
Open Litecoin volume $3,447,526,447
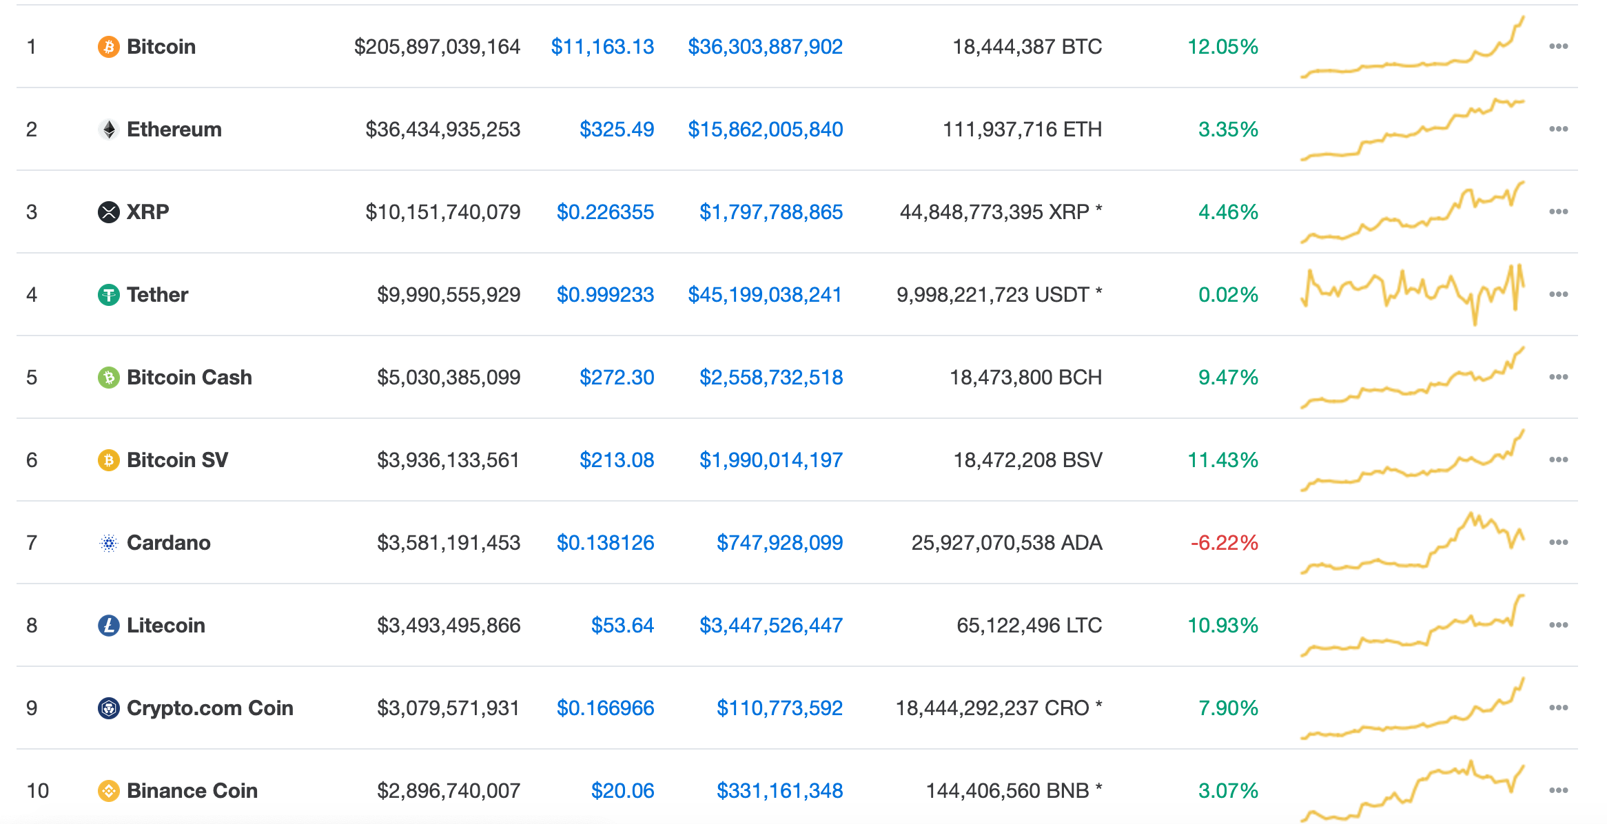click(x=771, y=626)
